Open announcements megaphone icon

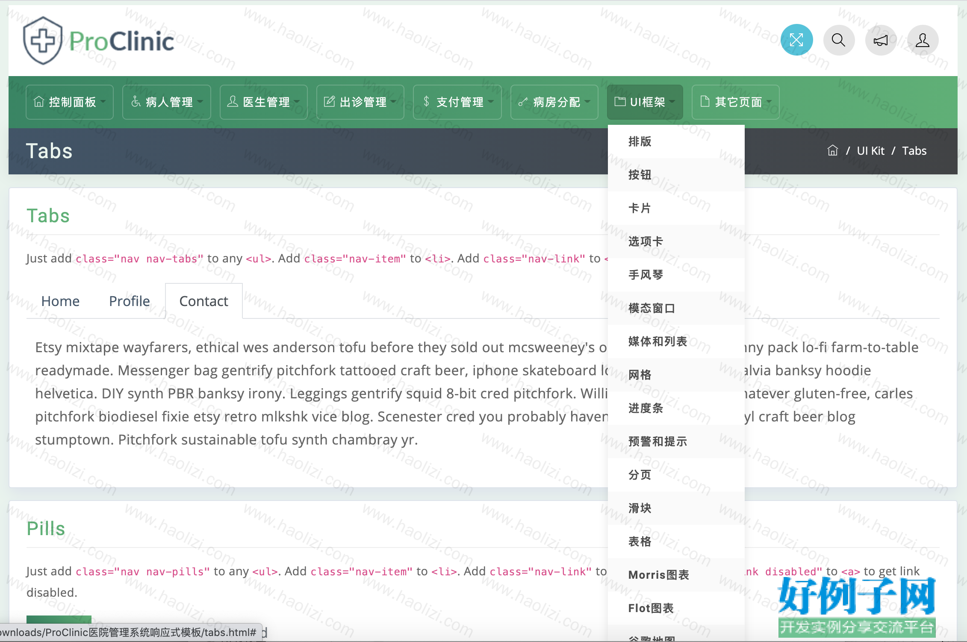[x=881, y=40]
